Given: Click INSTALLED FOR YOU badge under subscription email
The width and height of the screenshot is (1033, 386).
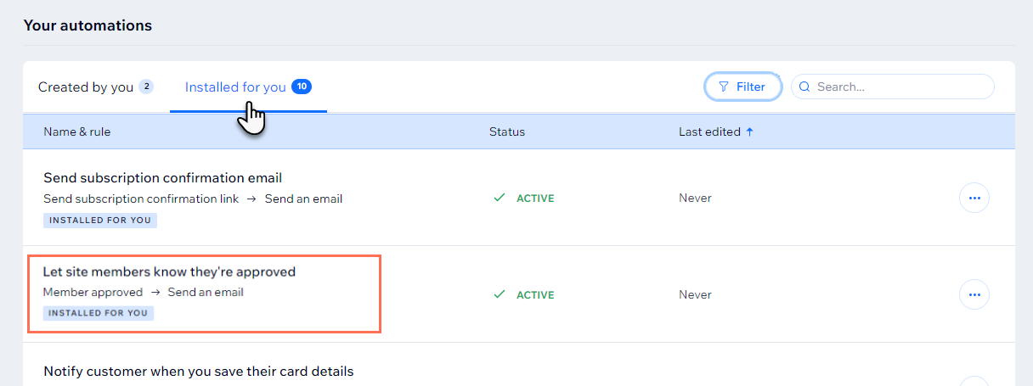Looking at the screenshot, I should click(100, 220).
